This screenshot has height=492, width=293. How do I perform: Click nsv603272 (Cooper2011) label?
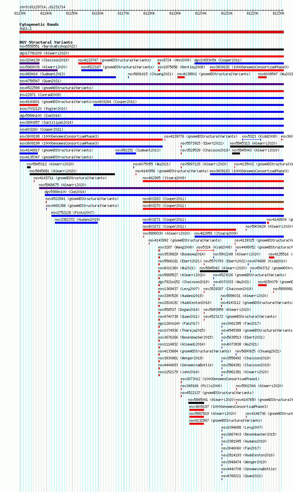point(165,227)
